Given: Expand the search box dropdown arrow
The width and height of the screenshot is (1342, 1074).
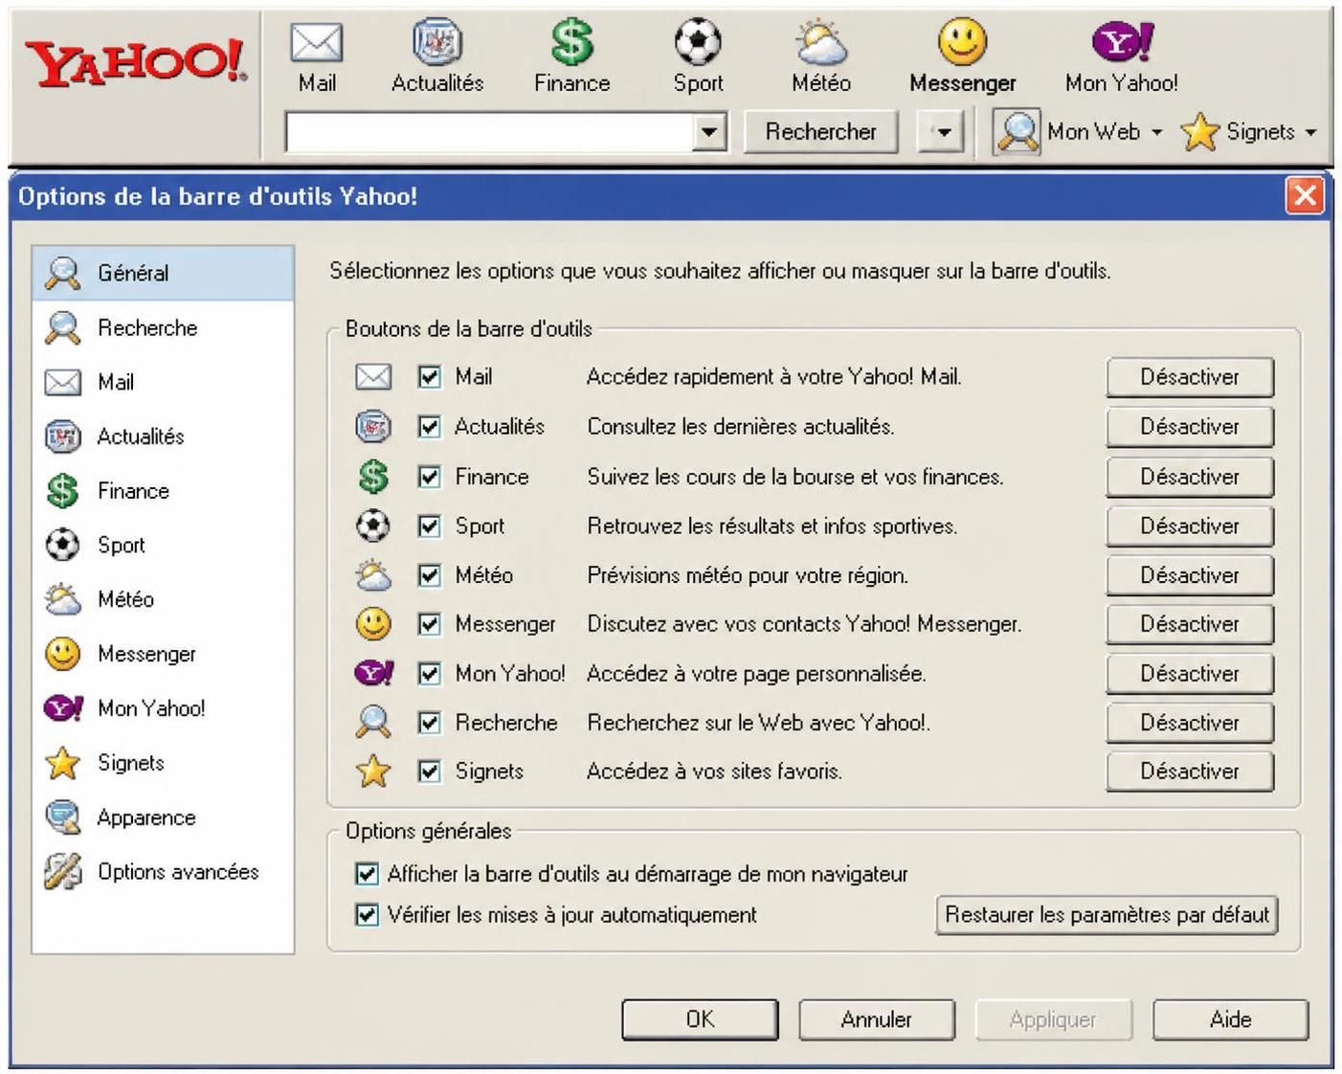Looking at the screenshot, I should tap(708, 132).
